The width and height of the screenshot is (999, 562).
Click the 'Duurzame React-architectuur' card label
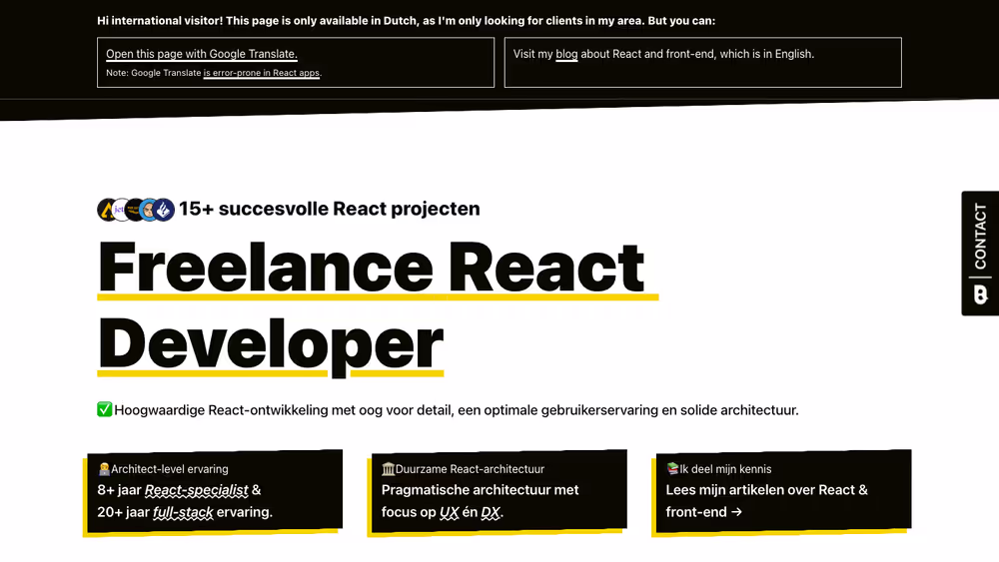click(x=470, y=469)
